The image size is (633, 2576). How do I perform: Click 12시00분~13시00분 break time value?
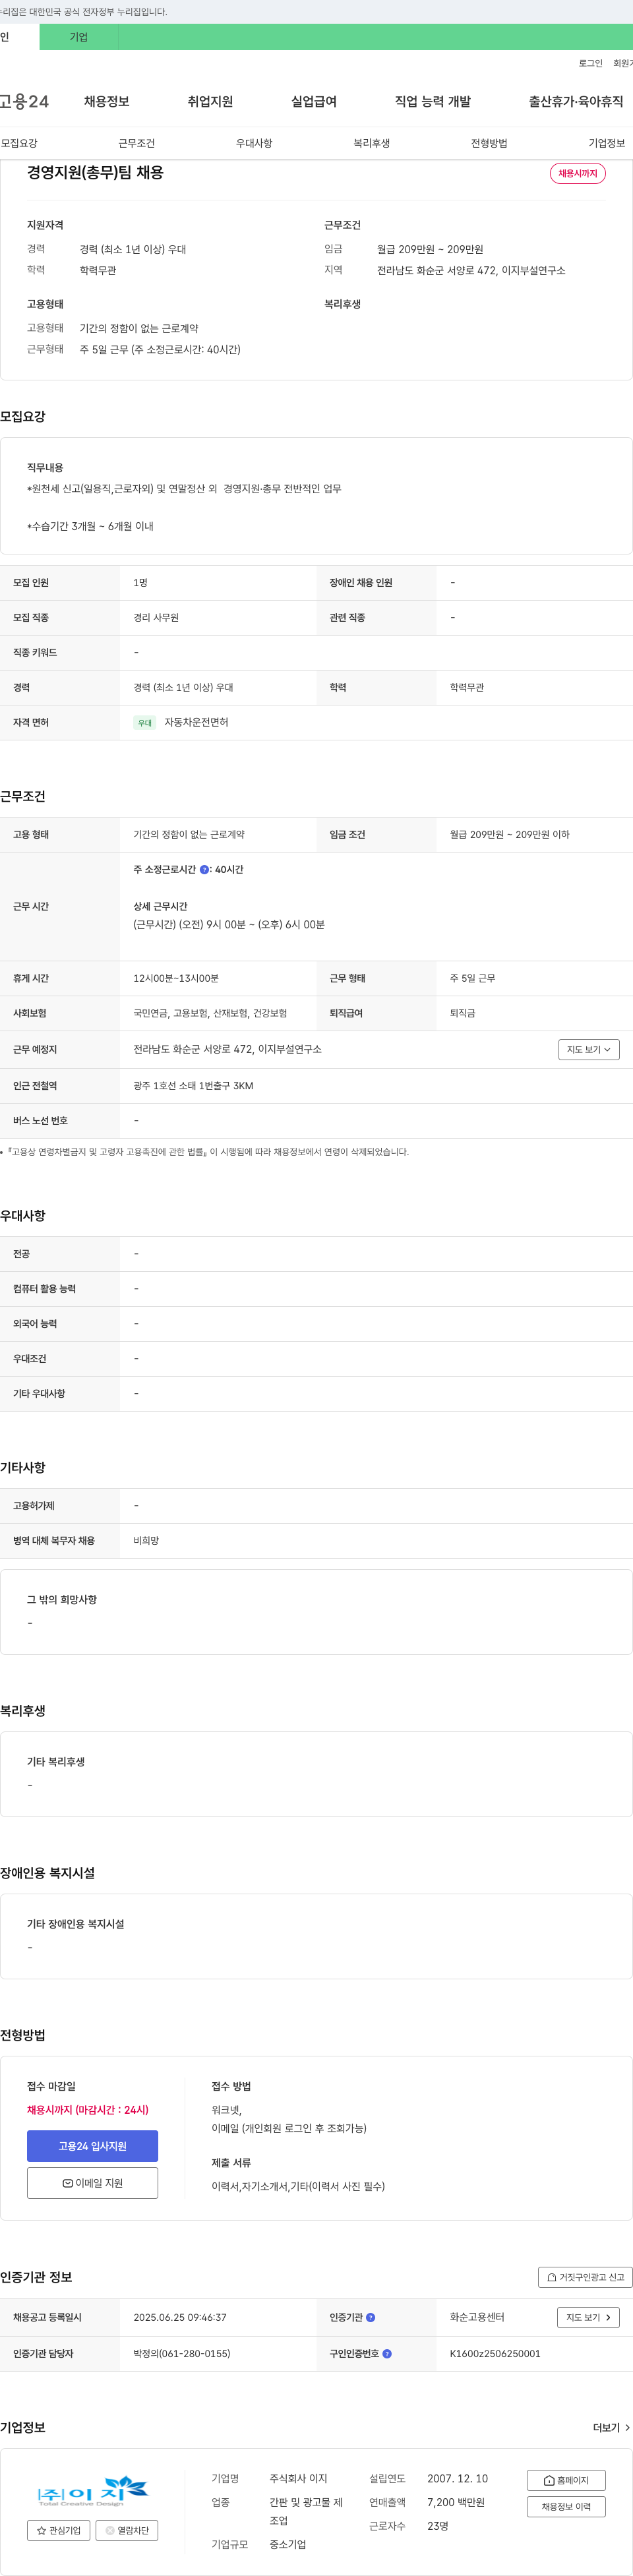176,978
